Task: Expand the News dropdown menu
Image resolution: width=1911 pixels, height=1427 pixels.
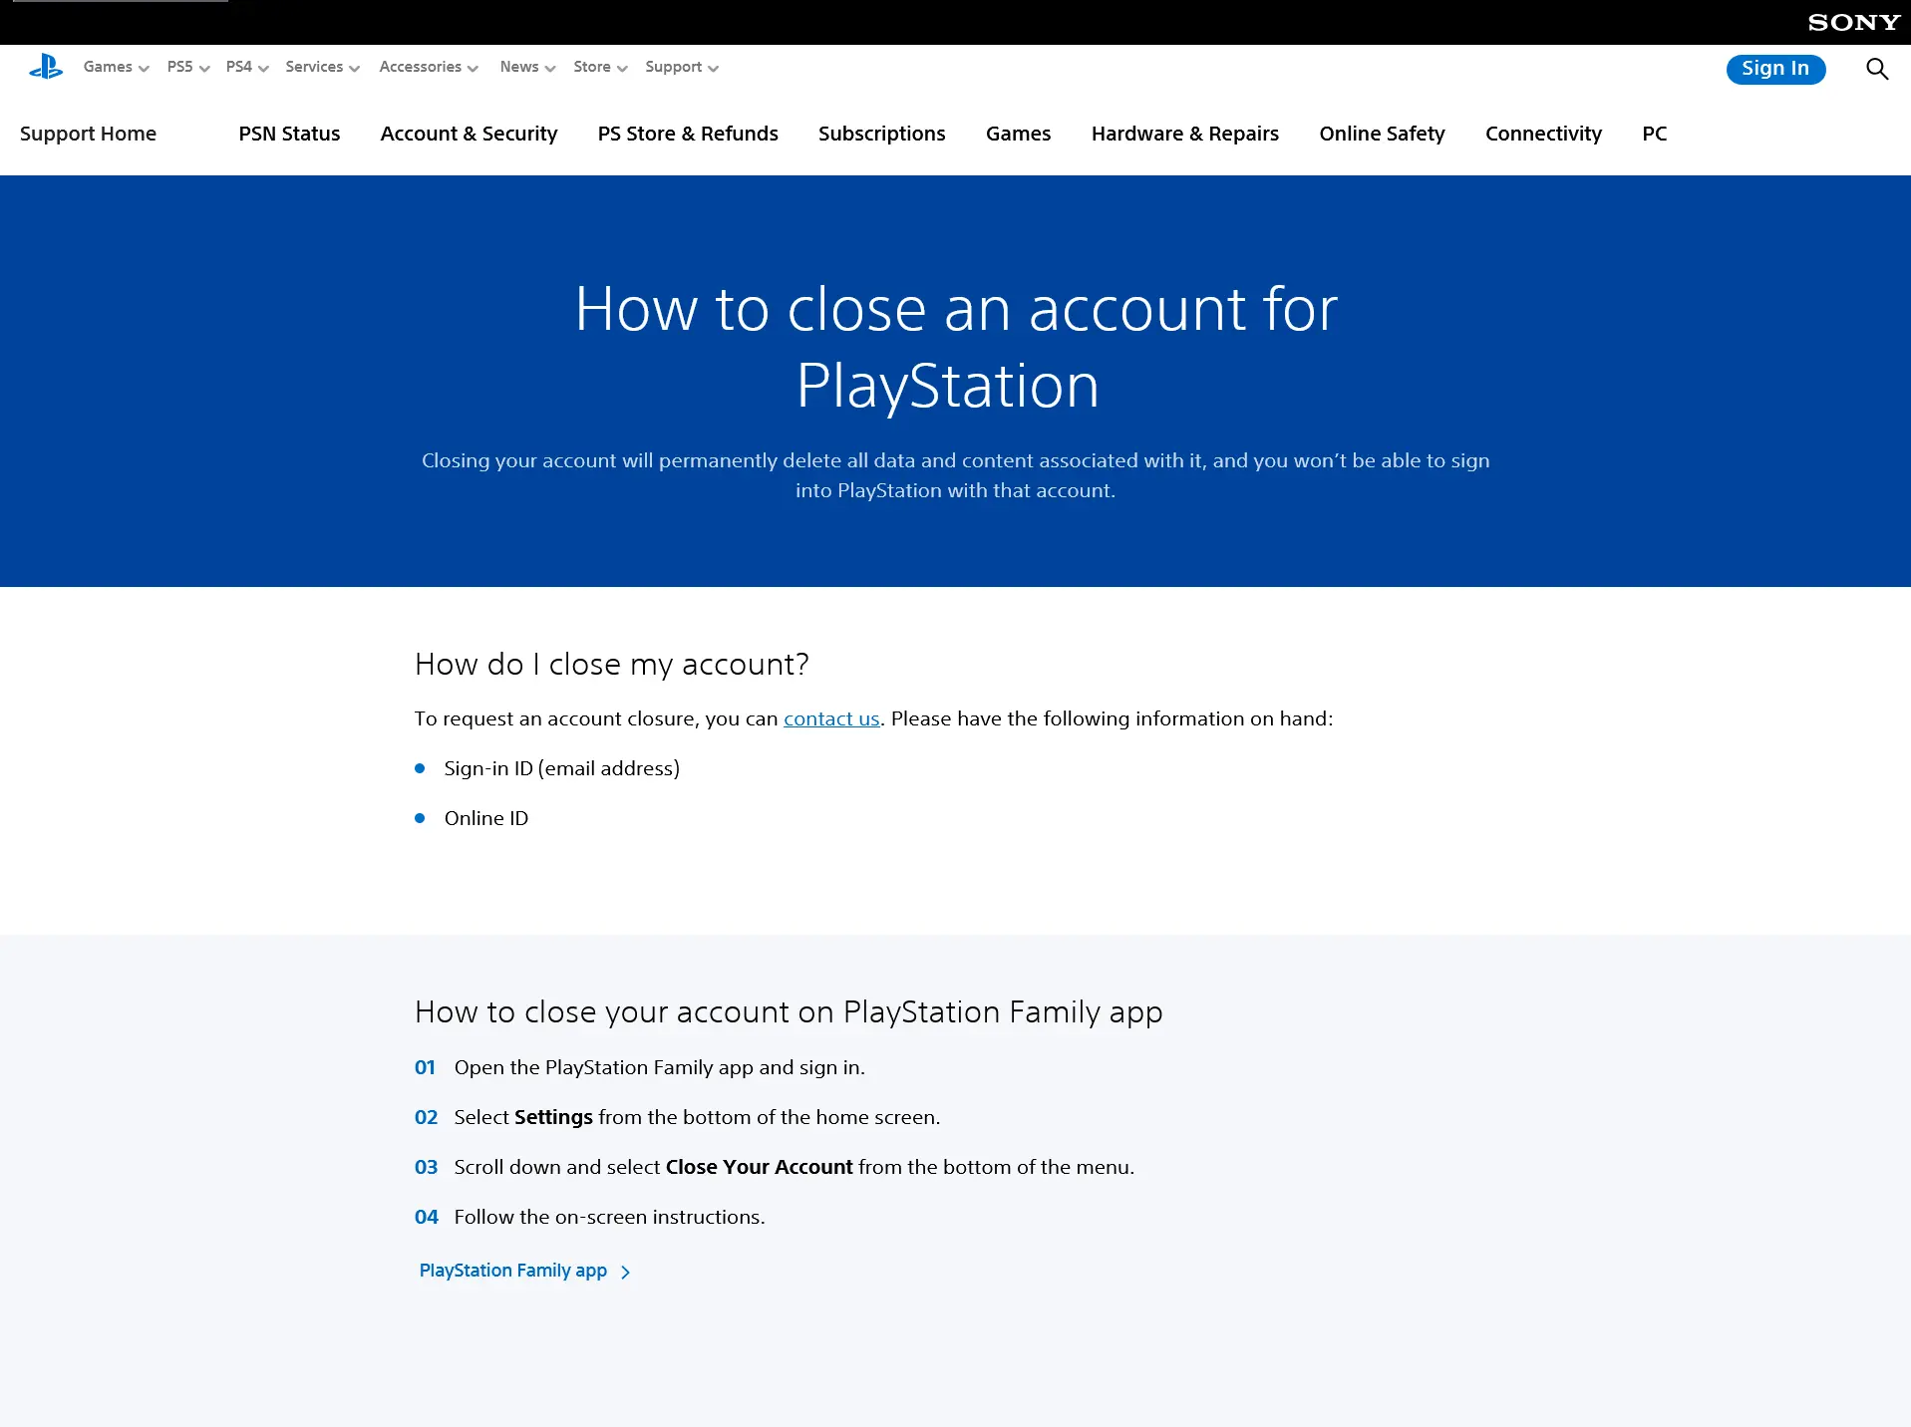Action: [x=526, y=67]
